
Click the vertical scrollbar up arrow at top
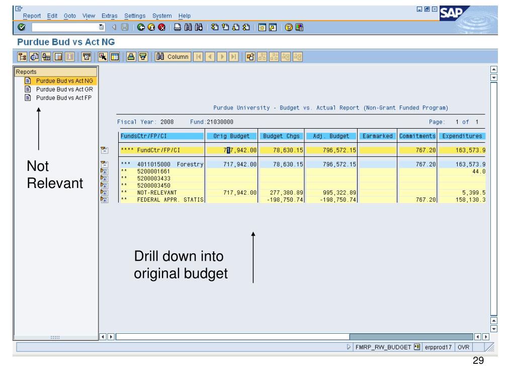pyautogui.click(x=494, y=69)
